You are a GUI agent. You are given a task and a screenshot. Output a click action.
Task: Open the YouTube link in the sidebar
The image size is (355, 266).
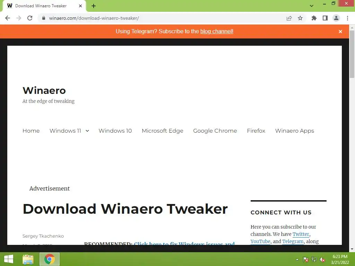260,241
